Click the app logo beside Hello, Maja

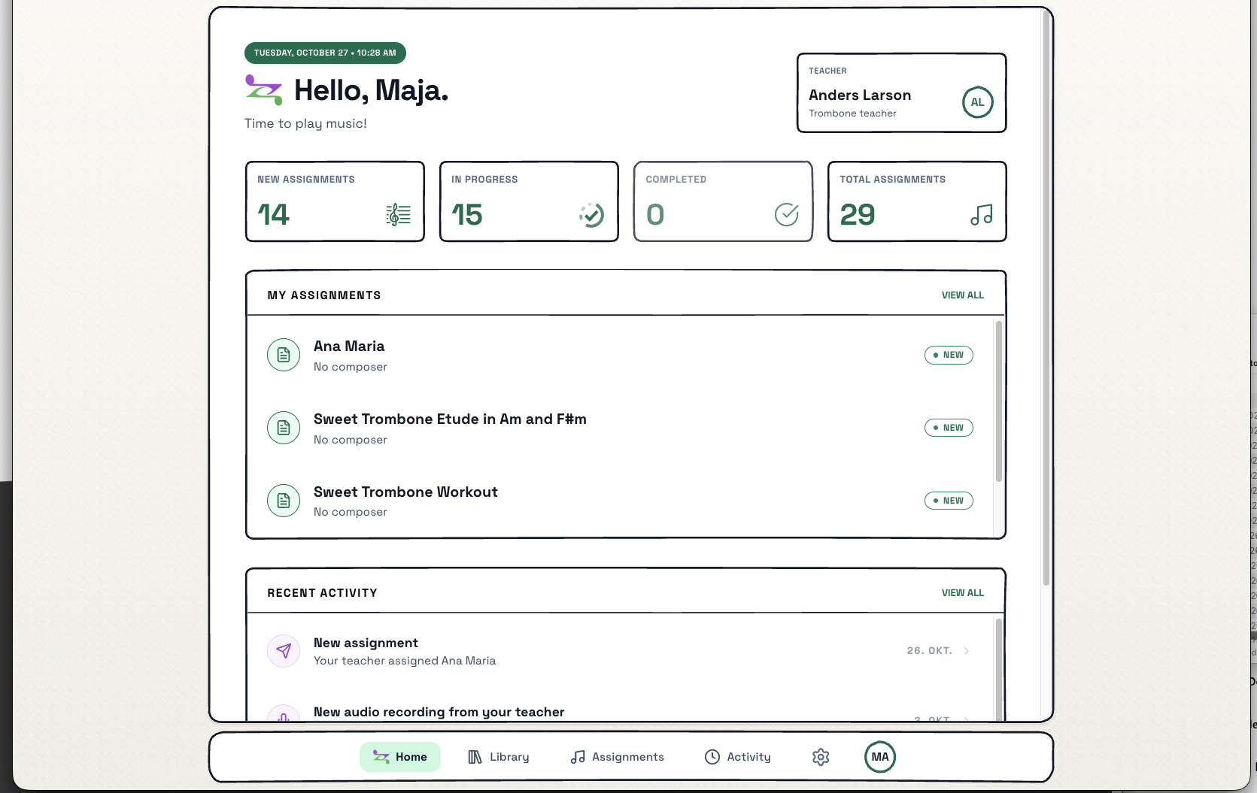click(263, 90)
